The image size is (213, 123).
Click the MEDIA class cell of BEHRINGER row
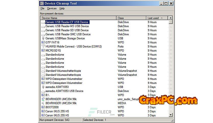(122, 103)
